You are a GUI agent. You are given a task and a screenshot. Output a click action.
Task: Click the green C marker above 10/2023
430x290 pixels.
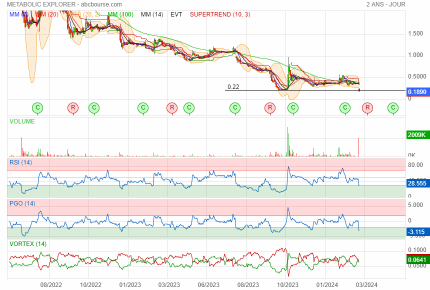tap(293, 107)
